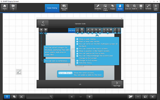The width and height of the screenshot is (160, 100).
Task: Minimize the pen software from the bottom bar
Action: [x=138, y=97]
